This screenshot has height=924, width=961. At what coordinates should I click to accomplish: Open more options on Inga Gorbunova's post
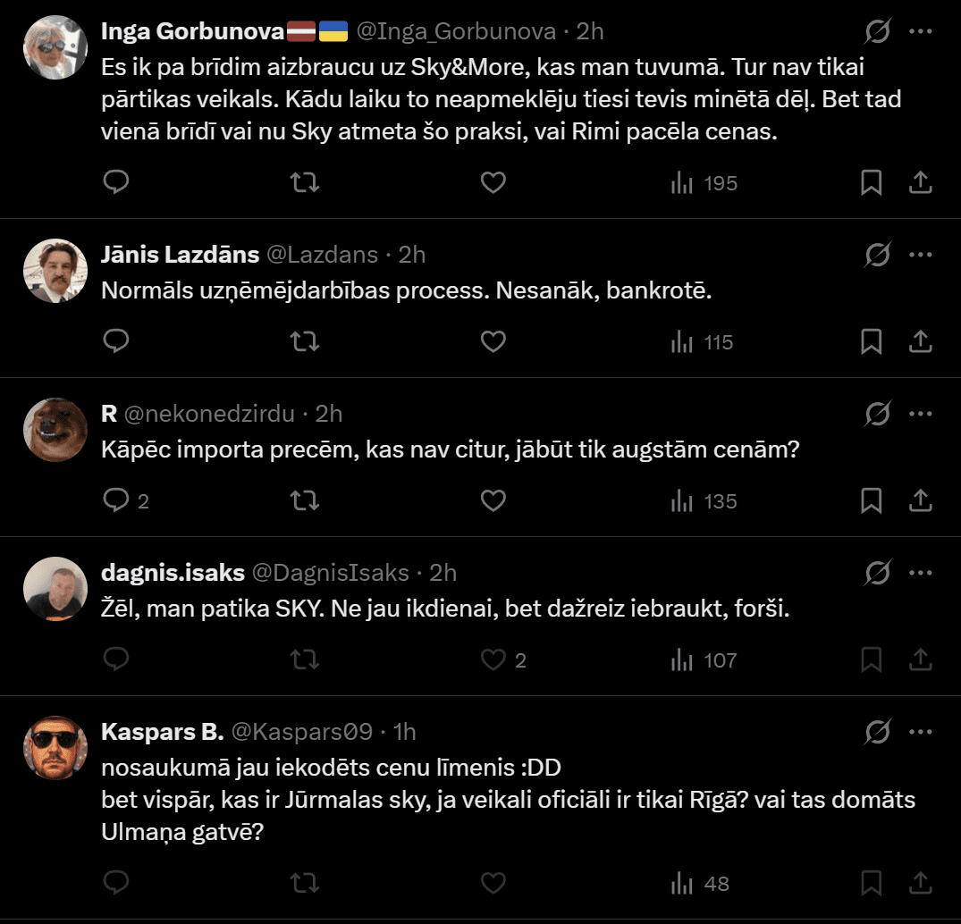pyautogui.click(x=921, y=32)
